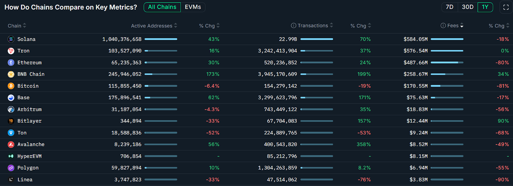Screen dimensions: 513x186
Task: Select the 7D time range
Action: pos(450,7)
